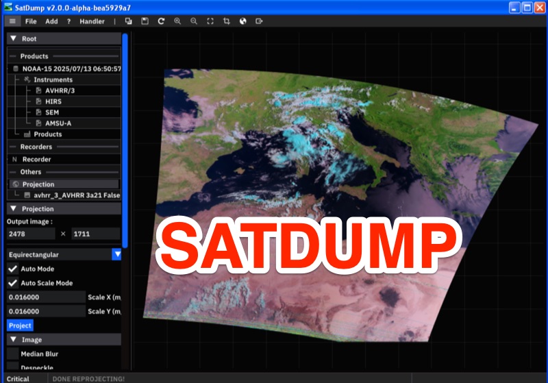This screenshot has width=548, height=383.
Task: Click the blue Project button
Action: 20,325
